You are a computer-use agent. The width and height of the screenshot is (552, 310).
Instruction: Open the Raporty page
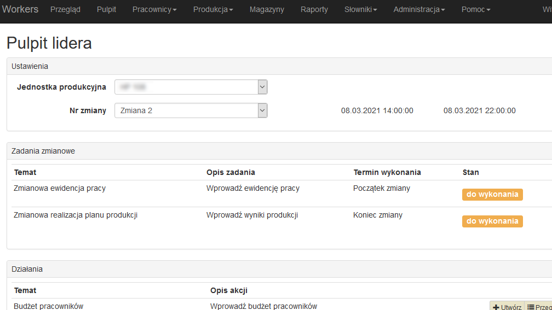click(x=314, y=9)
